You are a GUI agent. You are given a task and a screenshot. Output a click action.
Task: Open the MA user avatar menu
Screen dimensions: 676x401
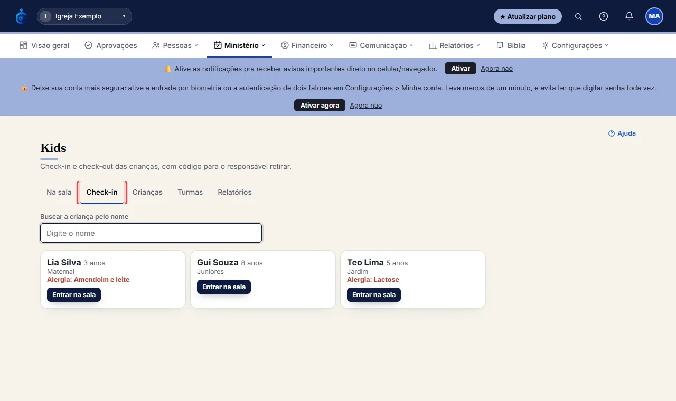tap(654, 16)
